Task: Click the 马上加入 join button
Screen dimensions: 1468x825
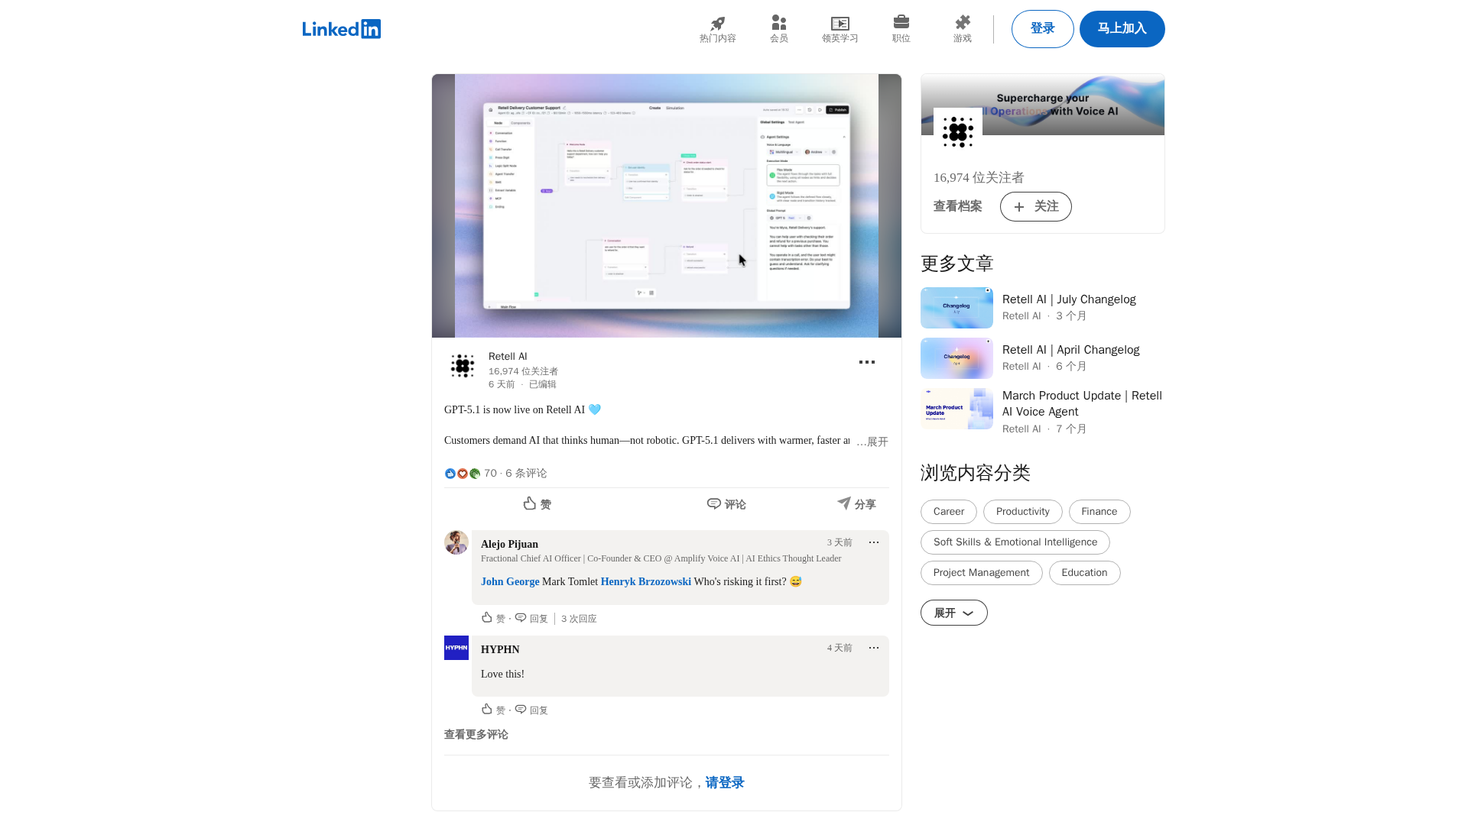Action: coord(1122,29)
